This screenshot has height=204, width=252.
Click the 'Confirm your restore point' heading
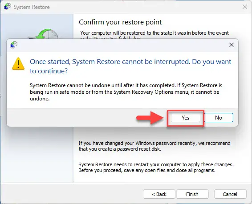[120, 22]
